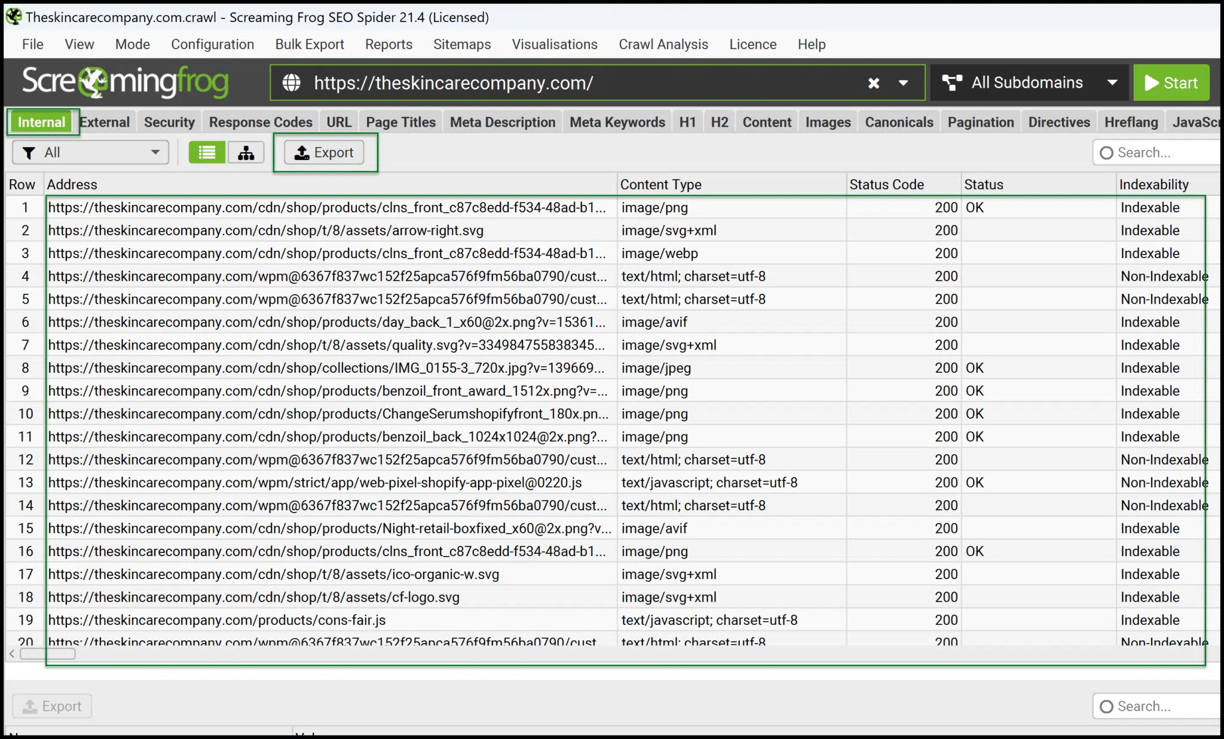Viewport: 1224px width, 739px height.
Task: Sort by the Status column header
Action: pos(1039,185)
